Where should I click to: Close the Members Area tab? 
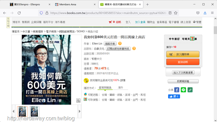point(95,4)
